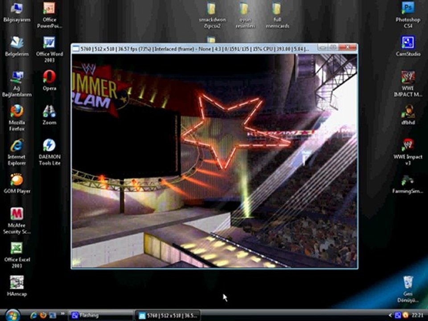This screenshot has width=428, height=321.
Task: Switch to Flashing taskbar button
Action: (99, 315)
